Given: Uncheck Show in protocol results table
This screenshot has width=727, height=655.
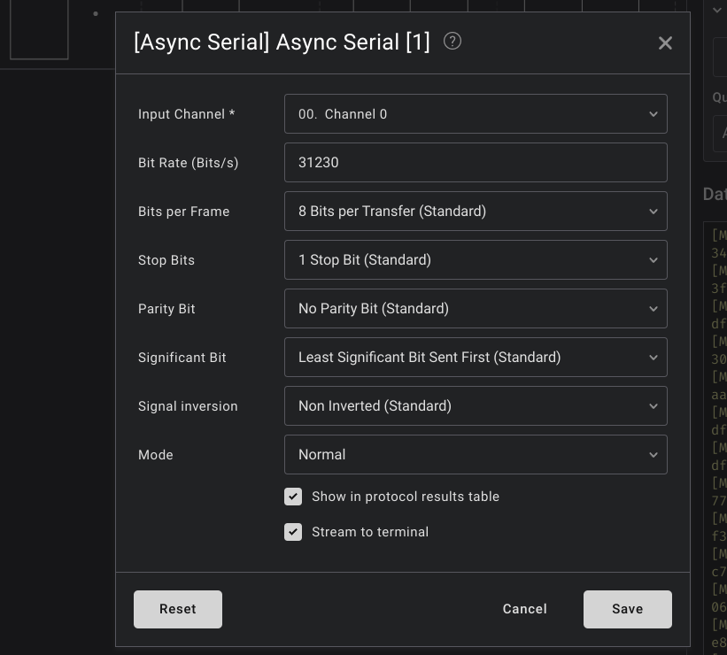Looking at the screenshot, I should pyautogui.click(x=293, y=497).
